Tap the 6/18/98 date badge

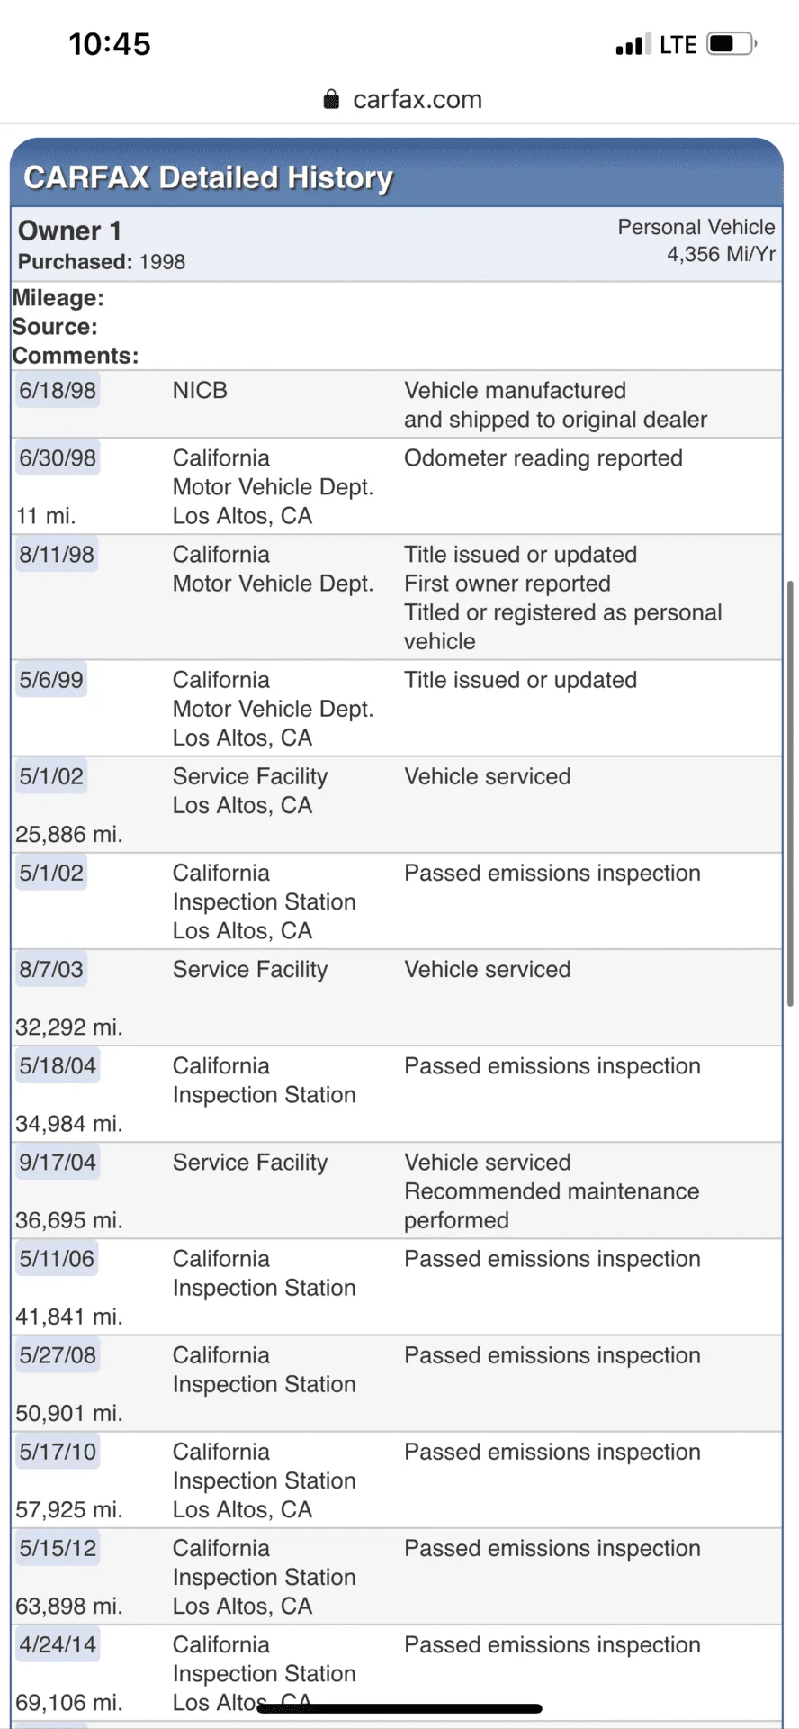58,391
